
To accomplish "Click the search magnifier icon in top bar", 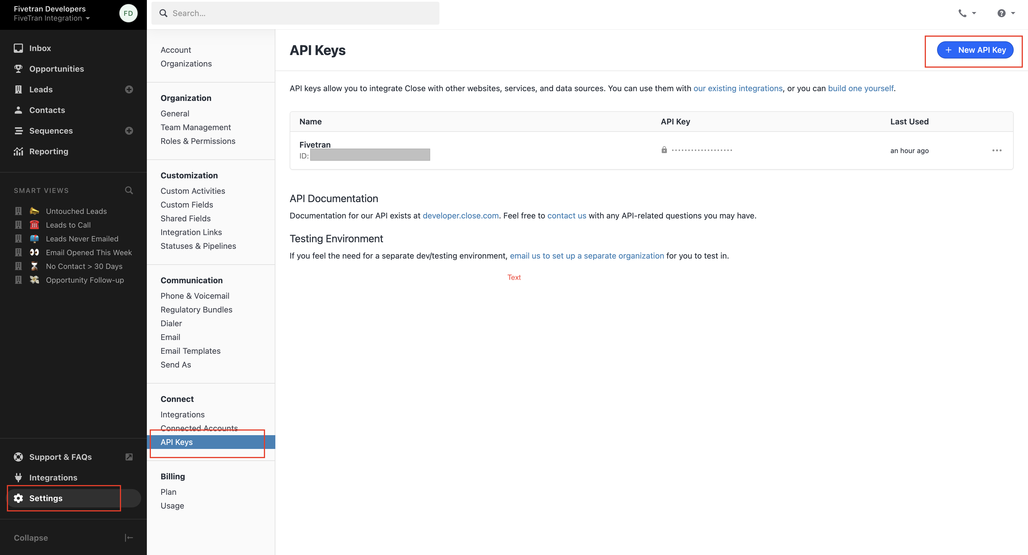I will coord(163,13).
